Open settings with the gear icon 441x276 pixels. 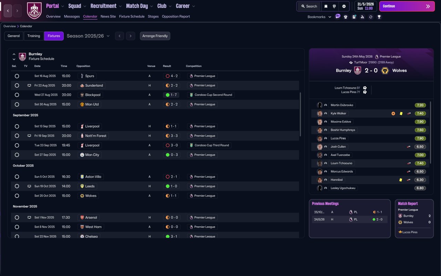pyautogui.click(x=344, y=6)
